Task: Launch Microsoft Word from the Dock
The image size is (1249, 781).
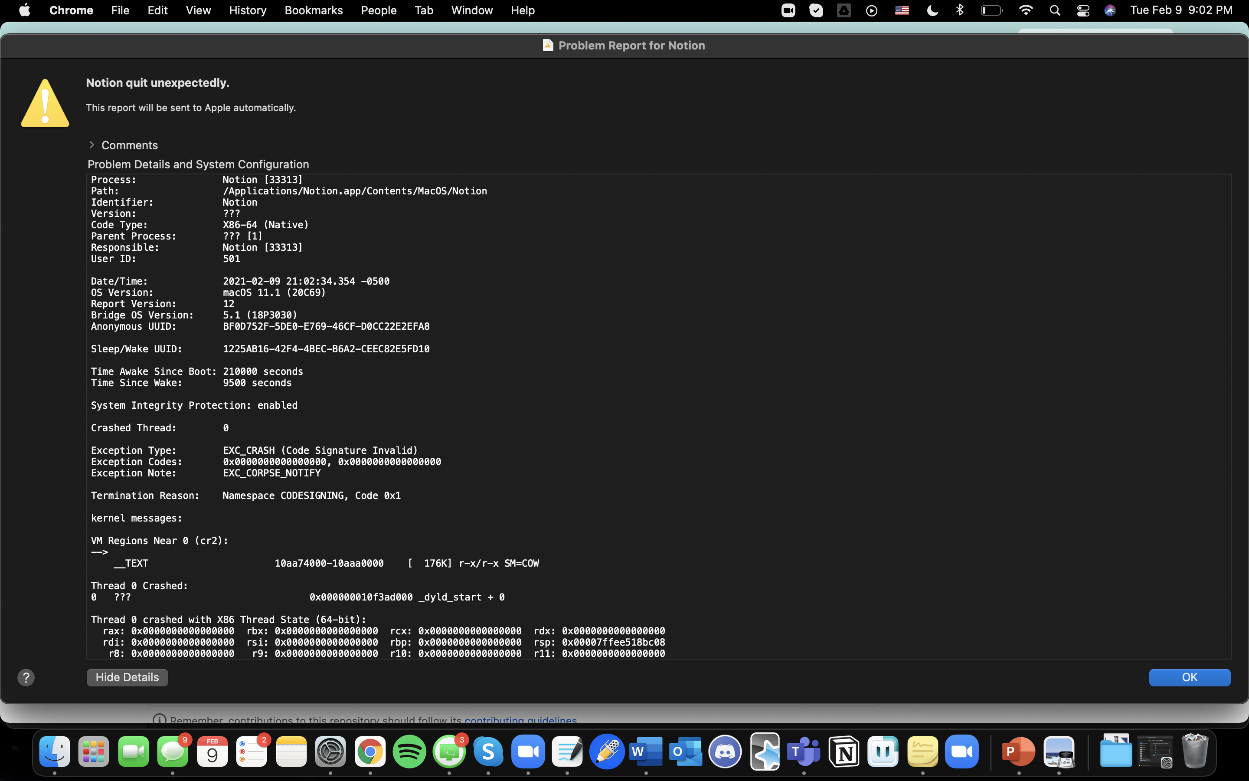Action: [646, 751]
